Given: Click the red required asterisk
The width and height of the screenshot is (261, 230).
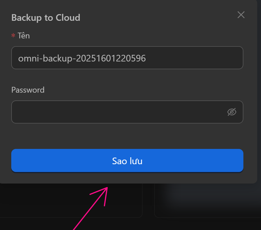Looking at the screenshot, I should coord(13,36).
